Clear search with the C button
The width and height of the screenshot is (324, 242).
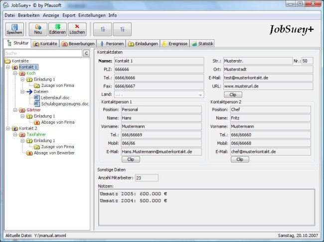click(x=86, y=53)
